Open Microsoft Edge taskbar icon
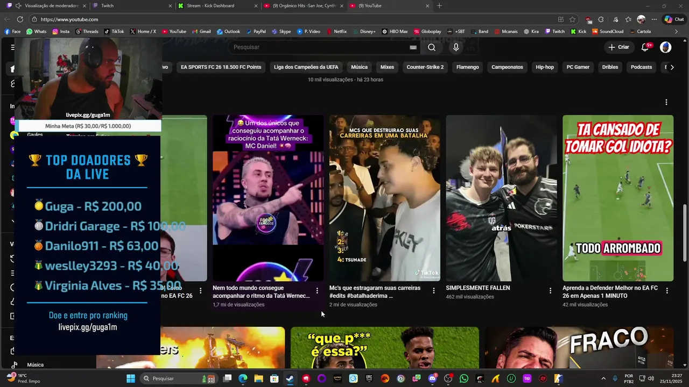 click(243, 378)
